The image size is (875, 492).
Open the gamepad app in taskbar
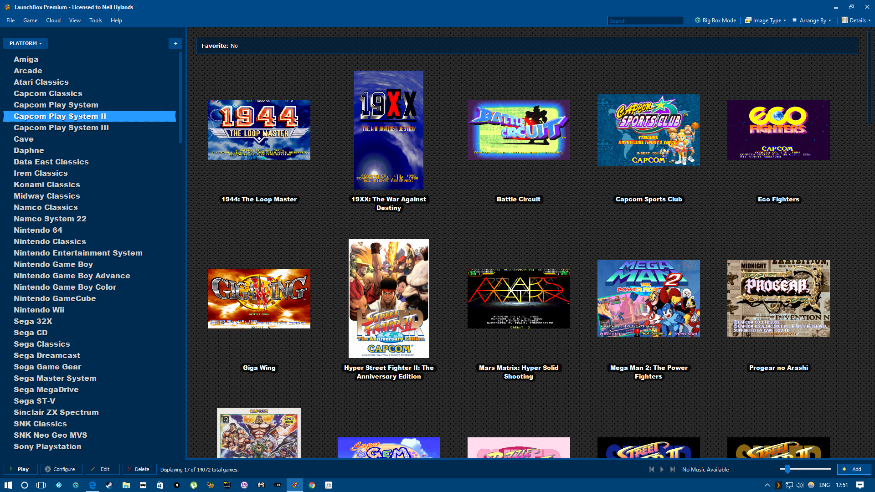click(261, 485)
